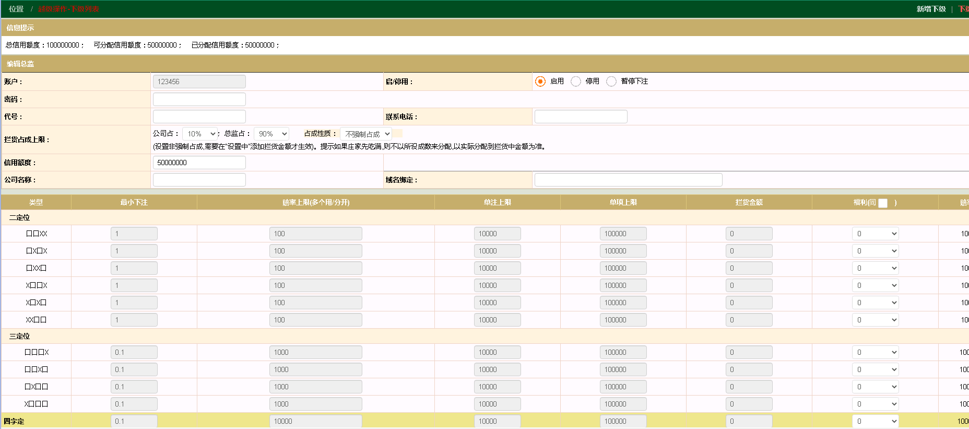Focus the 联系电话 input field
The width and height of the screenshot is (969, 429).
(581, 117)
